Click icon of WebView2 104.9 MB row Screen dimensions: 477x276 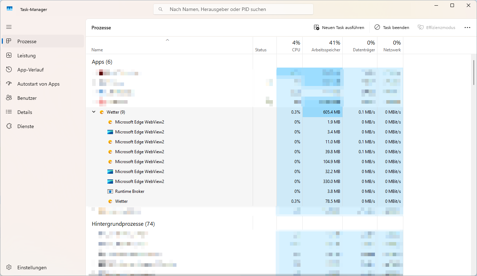click(x=110, y=162)
